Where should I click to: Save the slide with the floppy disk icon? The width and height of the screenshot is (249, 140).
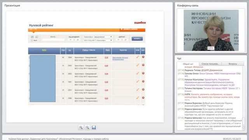point(94,128)
